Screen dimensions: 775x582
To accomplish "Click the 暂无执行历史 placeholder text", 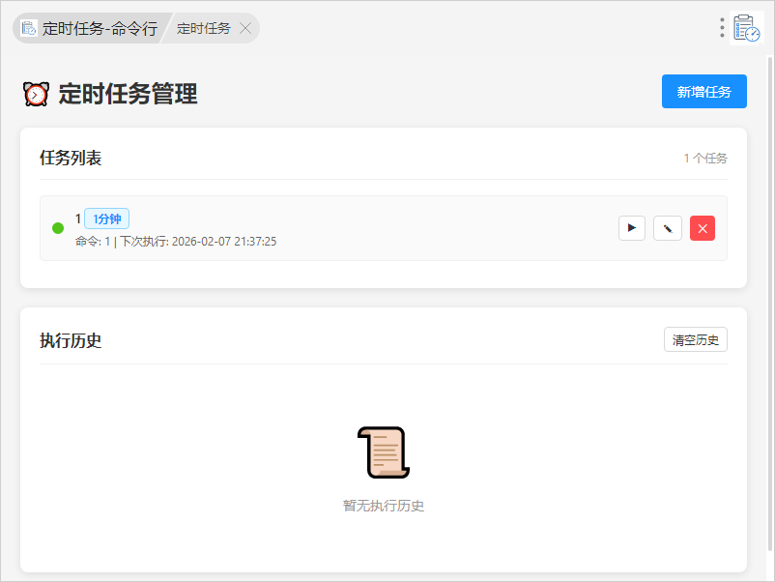I will [x=384, y=506].
